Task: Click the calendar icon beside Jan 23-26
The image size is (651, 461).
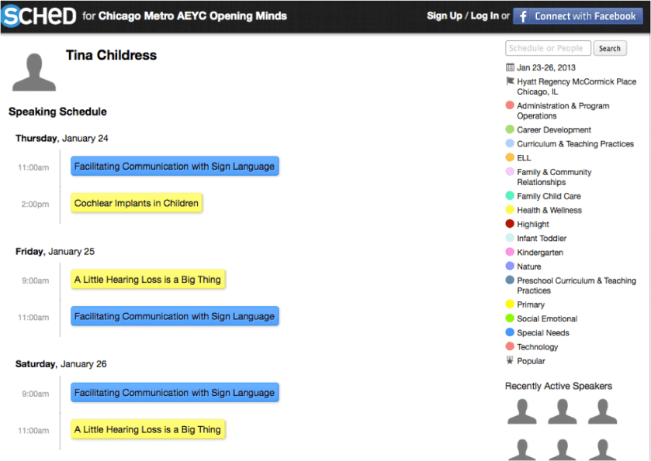Action: click(510, 67)
